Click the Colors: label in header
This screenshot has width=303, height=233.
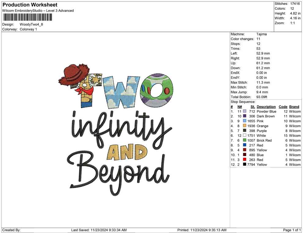pyautogui.click(x=280, y=9)
